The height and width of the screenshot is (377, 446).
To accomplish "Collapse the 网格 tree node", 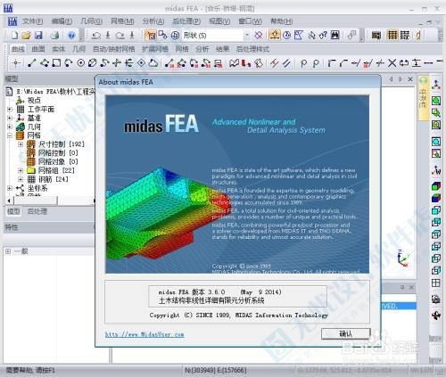I will pyautogui.click(x=10, y=135).
